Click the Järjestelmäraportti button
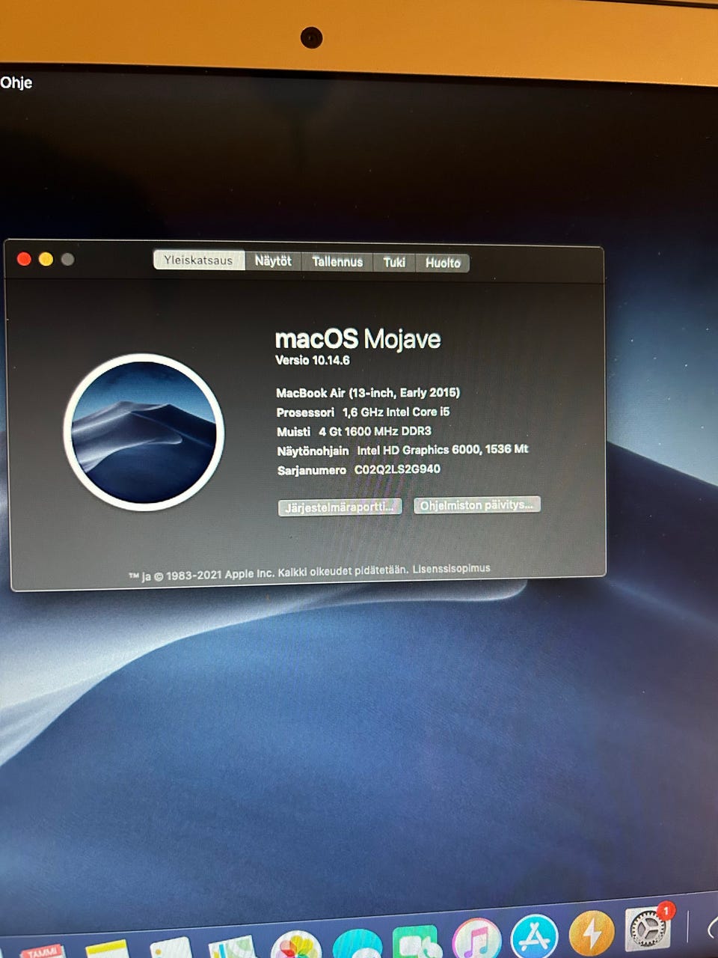Image resolution: width=718 pixels, height=958 pixels. click(340, 507)
